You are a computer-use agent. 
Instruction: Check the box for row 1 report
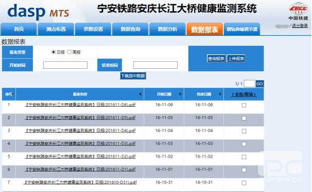244,105
